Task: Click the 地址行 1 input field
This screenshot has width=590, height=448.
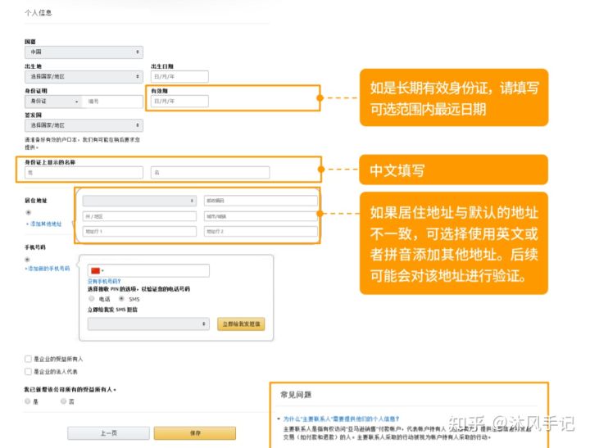Action: [x=139, y=231]
